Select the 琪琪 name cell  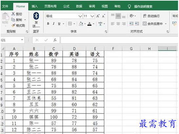point(34,117)
